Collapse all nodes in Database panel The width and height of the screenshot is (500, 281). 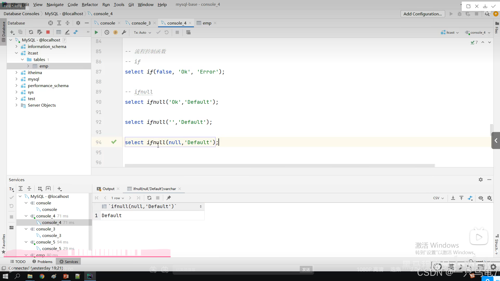68,23
